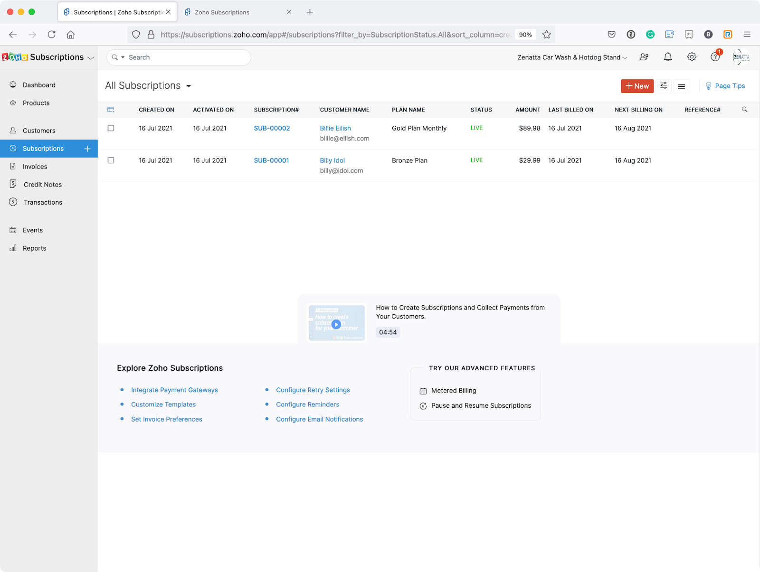Open customer Billie Eilish
The height and width of the screenshot is (572, 760).
click(x=335, y=128)
